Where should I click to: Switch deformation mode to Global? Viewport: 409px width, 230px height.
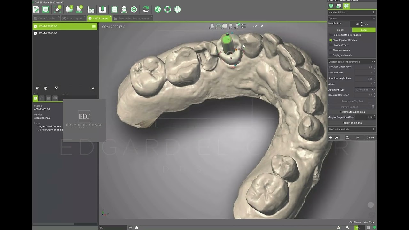coord(340,30)
